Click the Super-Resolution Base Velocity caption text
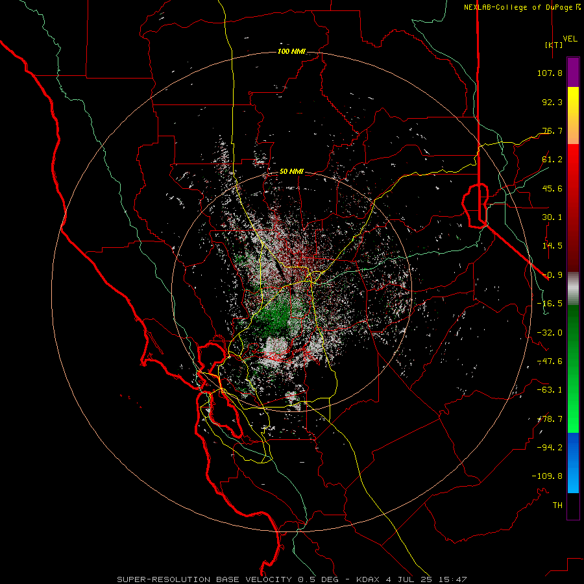 point(291,579)
